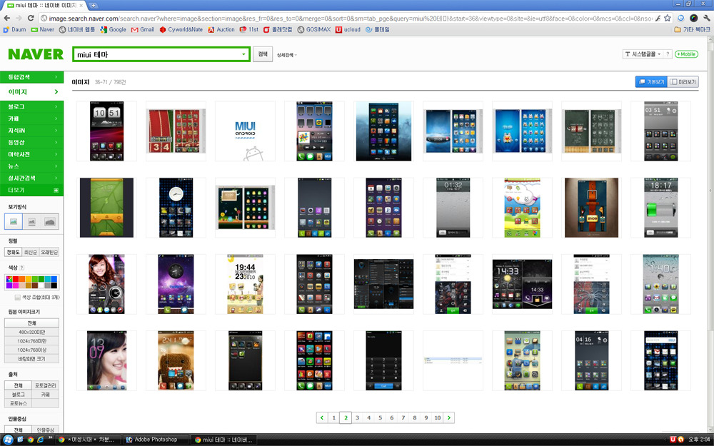The image size is (714, 446).
Task: Open the GOSIMAX bookmark
Action: 314,29
